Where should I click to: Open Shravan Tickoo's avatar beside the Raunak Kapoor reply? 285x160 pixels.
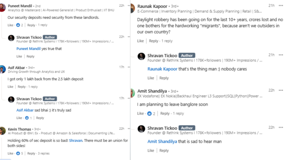[x=141, y=56]
